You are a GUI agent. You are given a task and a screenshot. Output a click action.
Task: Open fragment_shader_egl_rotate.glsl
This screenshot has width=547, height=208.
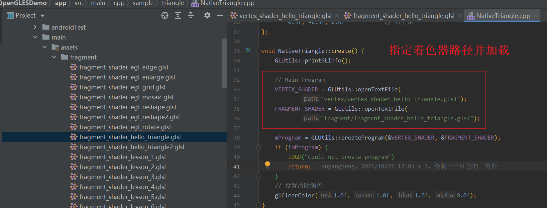pos(125,127)
